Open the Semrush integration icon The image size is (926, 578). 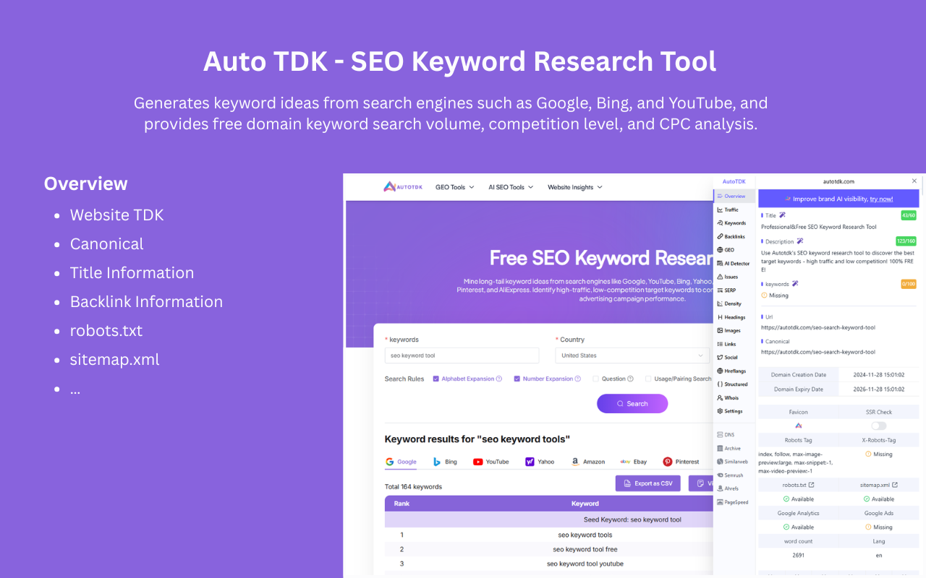point(732,475)
